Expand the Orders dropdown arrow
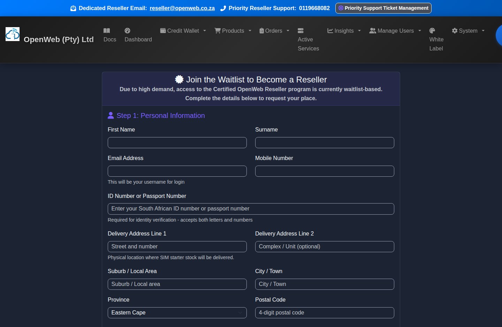Screen dimensions: 502x327 pyautogui.click(x=288, y=31)
